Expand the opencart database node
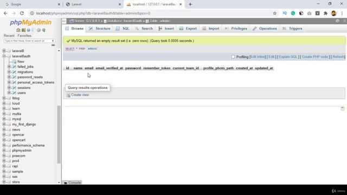347x195 pixels. (4, 140)
